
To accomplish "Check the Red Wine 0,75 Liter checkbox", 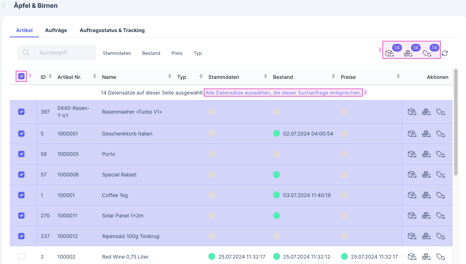I will pyautogui.click(x=21, y=257).
